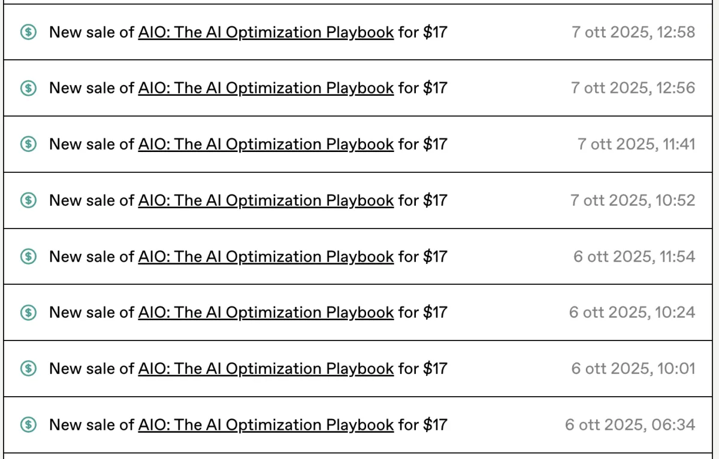Click the timestamp 7 ott 2025, 12:58
The height and width of the screenshot is (459, 719).
633,32
